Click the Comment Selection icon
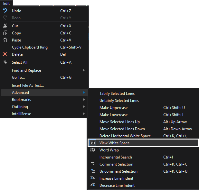This screenshot has width=199, height=190. click(x=93, y=164)
